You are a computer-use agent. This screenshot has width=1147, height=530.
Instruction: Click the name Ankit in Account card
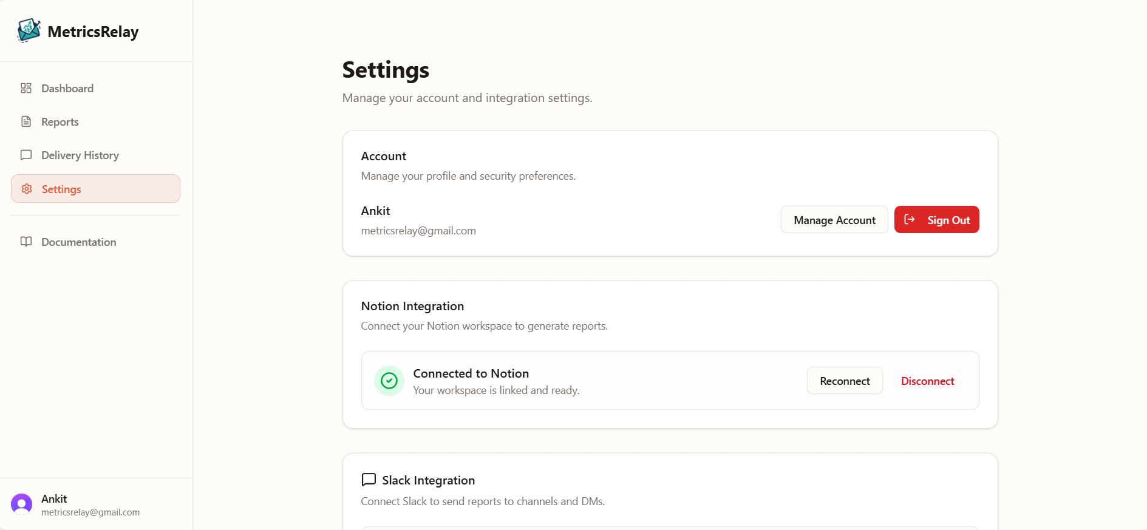[375, 211]
